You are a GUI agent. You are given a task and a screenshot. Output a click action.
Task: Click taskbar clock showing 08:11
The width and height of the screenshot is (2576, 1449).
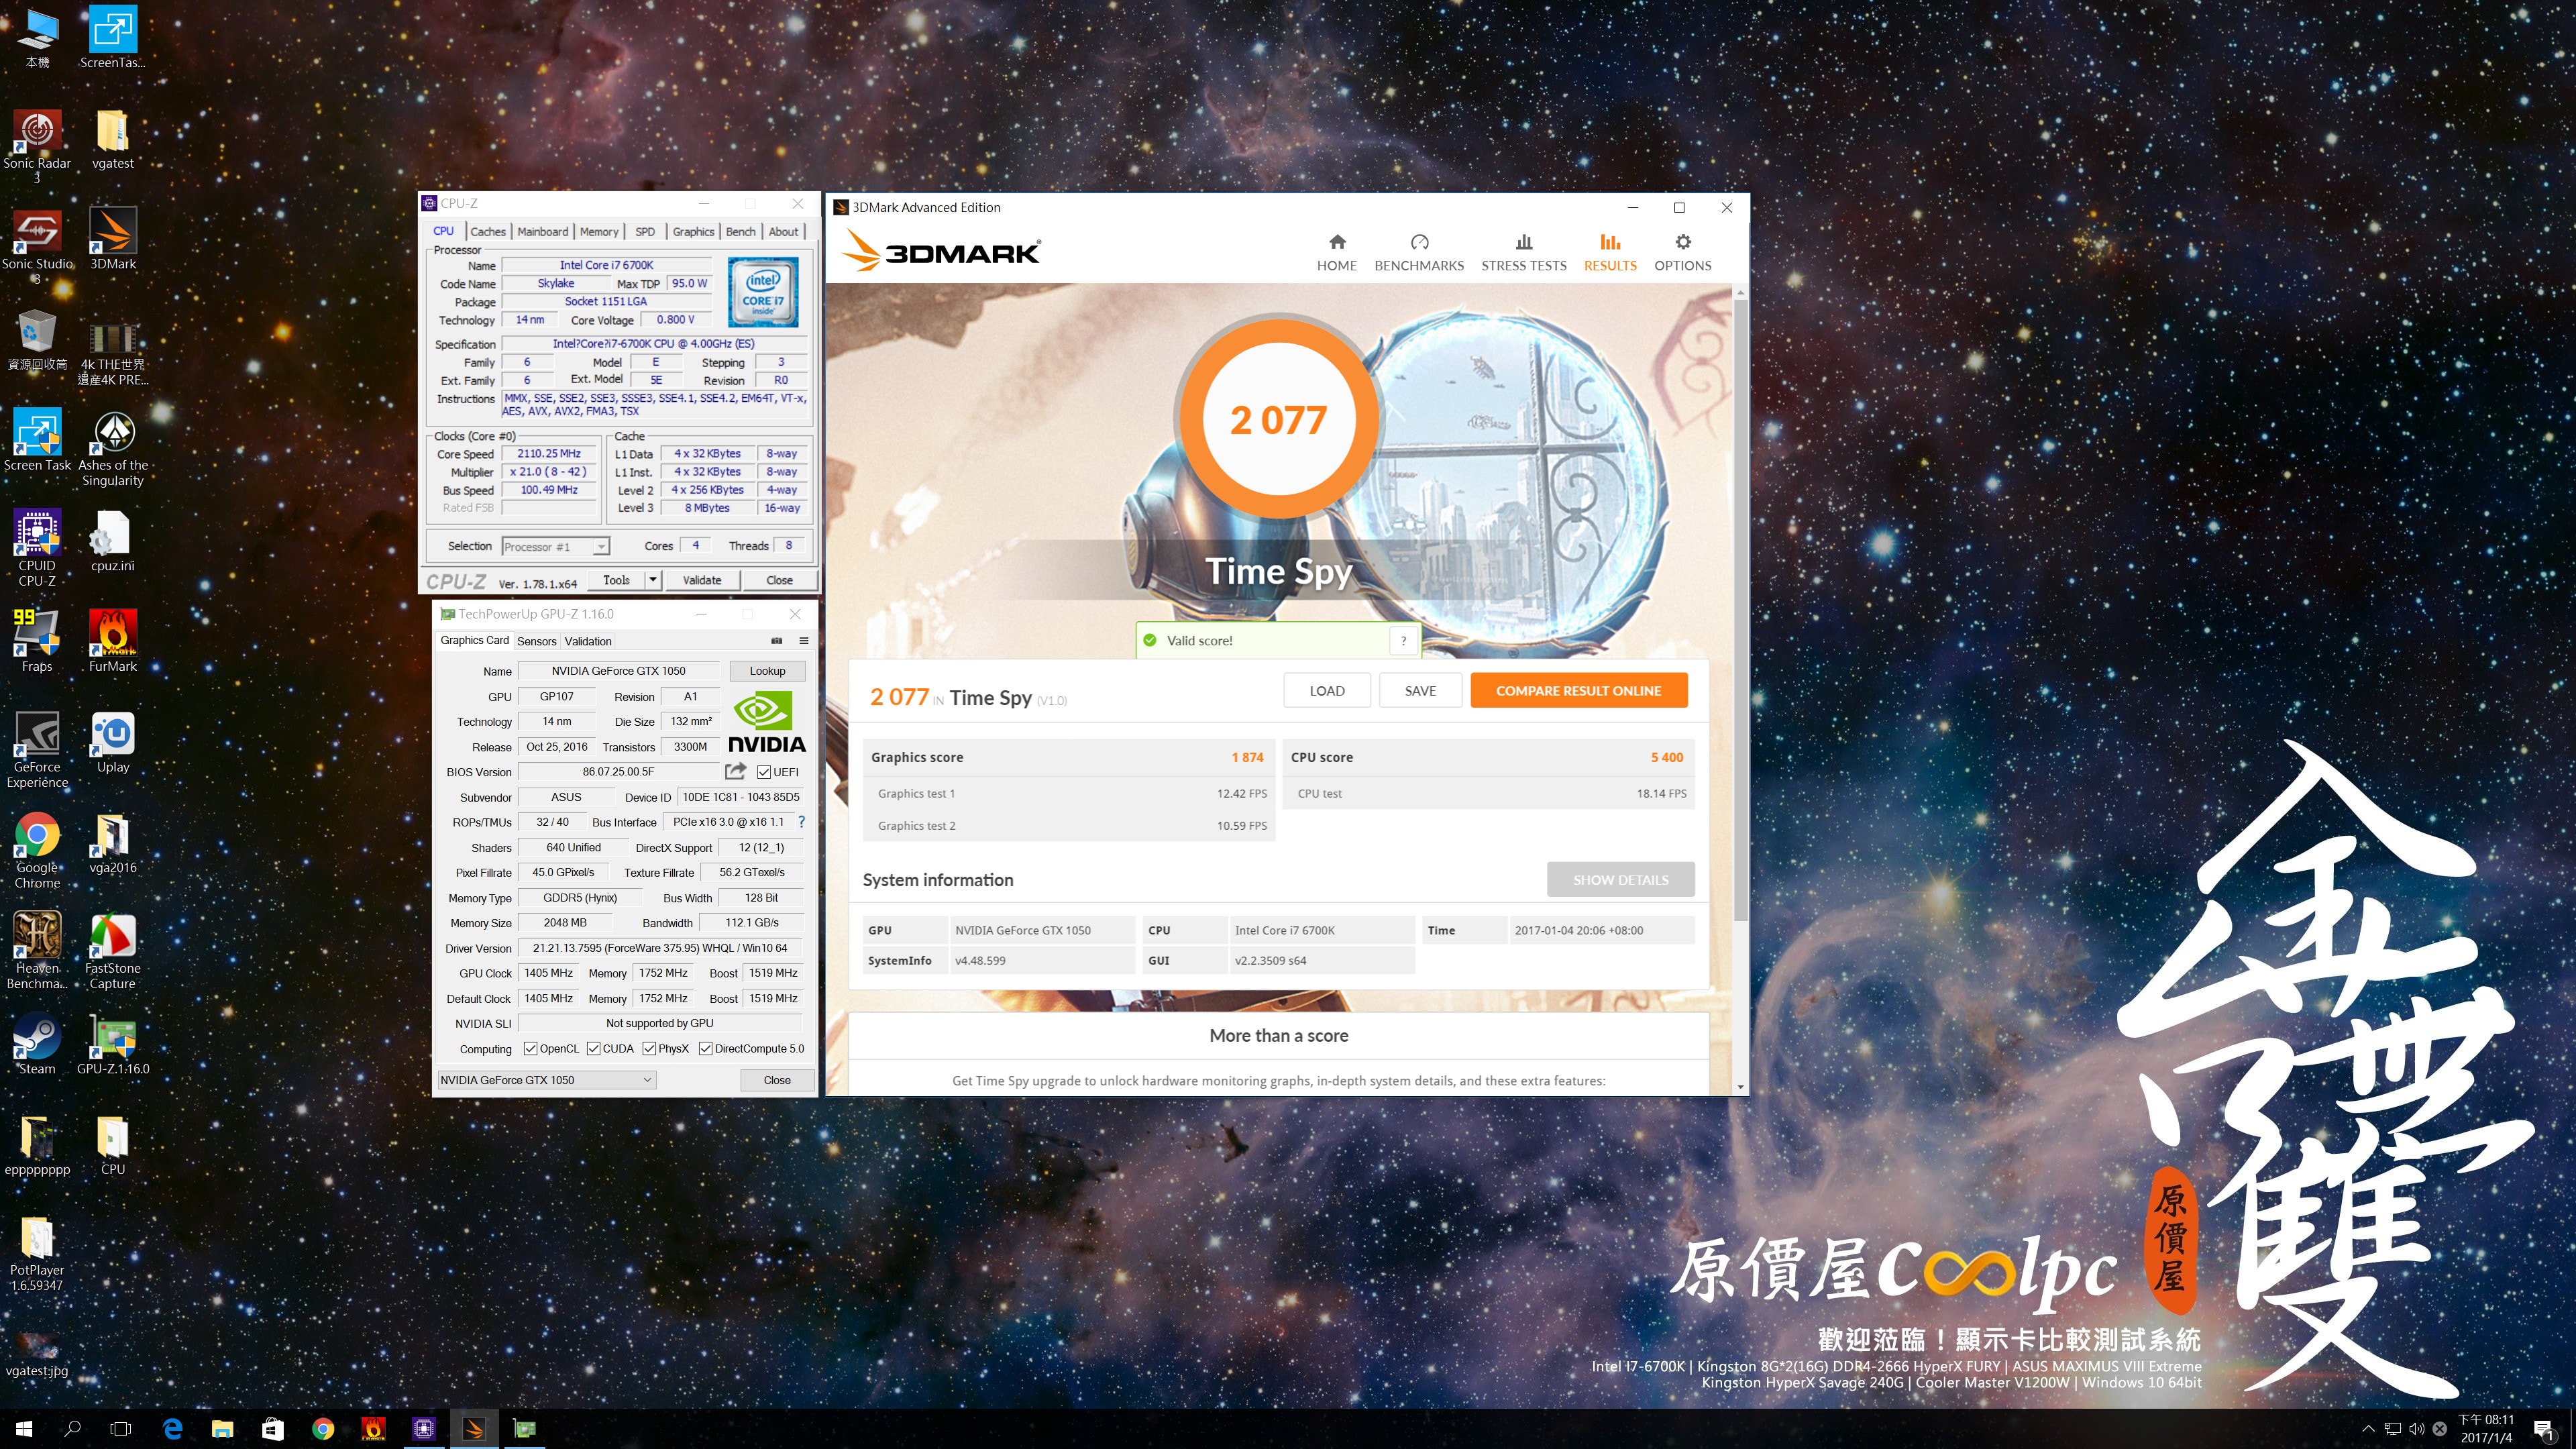point(2486,1428)
